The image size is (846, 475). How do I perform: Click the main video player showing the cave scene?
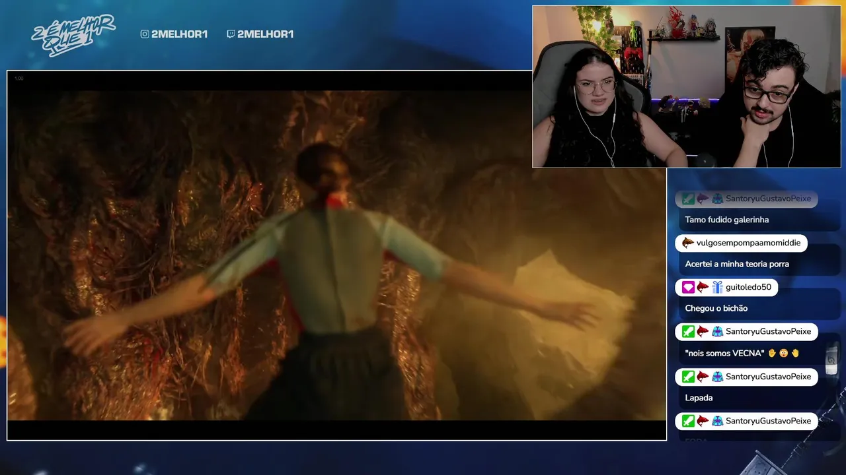click(x=336, y=255)
